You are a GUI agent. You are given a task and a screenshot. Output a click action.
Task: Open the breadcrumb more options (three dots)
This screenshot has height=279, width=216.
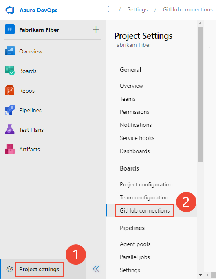108,9
